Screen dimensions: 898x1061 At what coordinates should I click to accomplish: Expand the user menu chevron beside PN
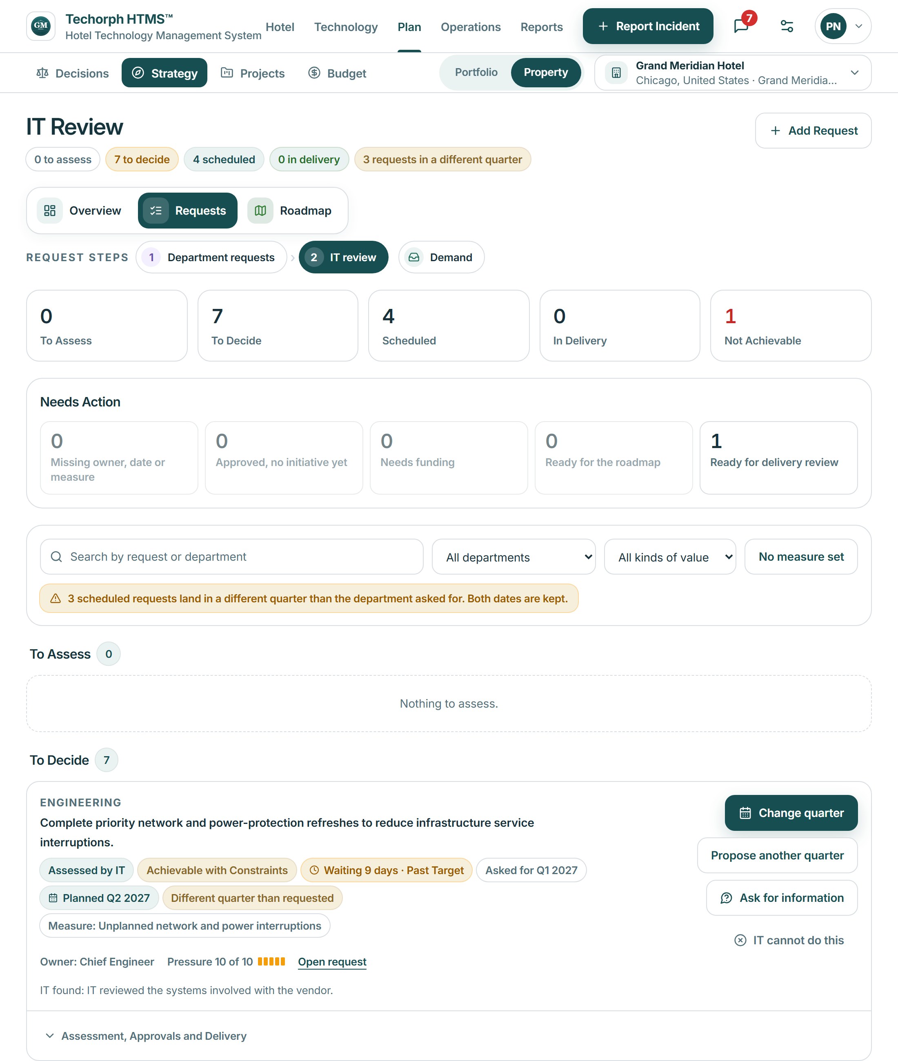(x=859, y=26)
